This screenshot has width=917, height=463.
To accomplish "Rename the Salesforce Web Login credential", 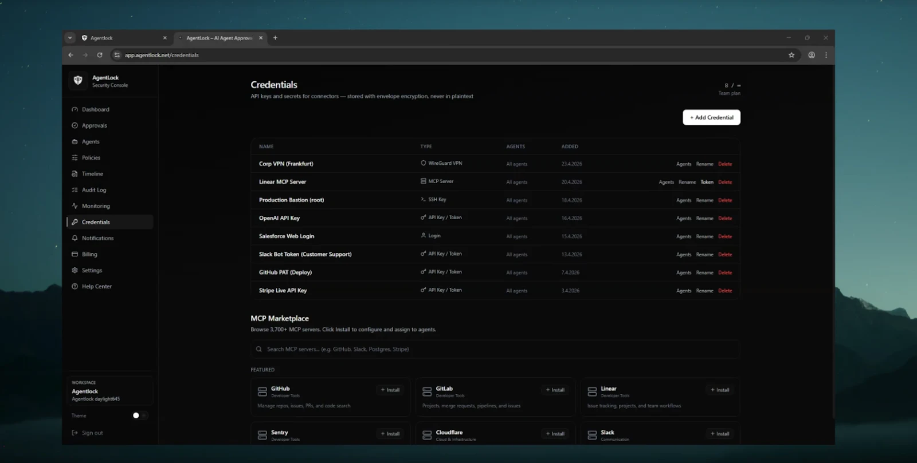I will point(704,236).
